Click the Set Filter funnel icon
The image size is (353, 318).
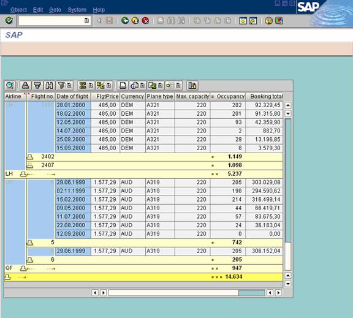[61, 86]
